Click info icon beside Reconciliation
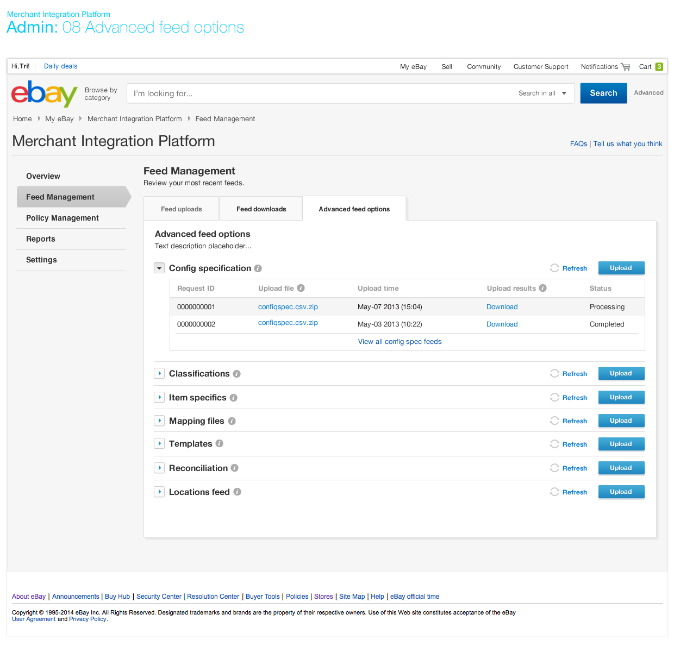The width and height of the screenshot is (674, 652). (235, 468)
